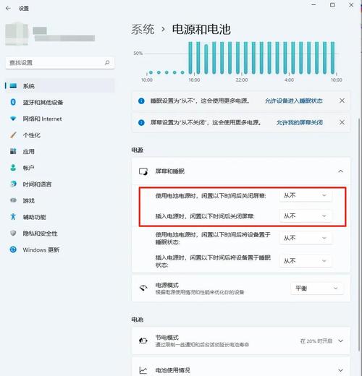Click the Windows 更新 sync icon
The width and height of the screenshot is (362, 376).
pos(13,249)
